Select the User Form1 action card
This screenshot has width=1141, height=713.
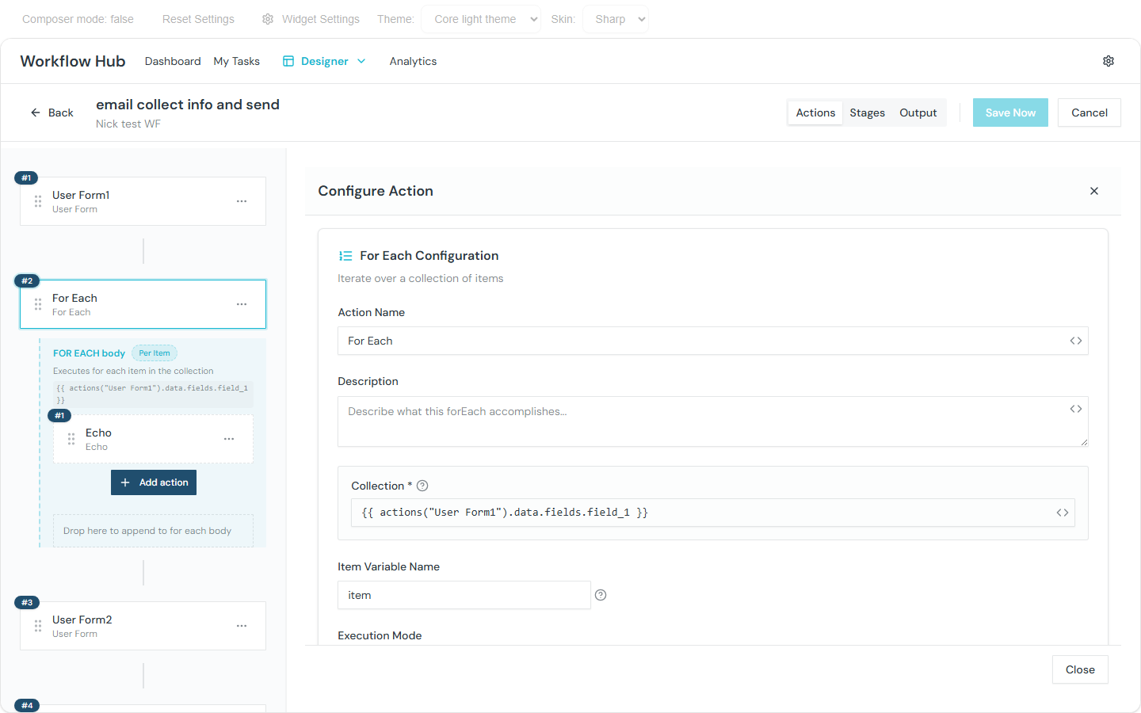pyautogui.click(x=143, y=201)
